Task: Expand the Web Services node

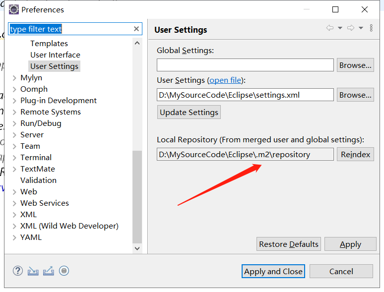Action: click(14, 203)
